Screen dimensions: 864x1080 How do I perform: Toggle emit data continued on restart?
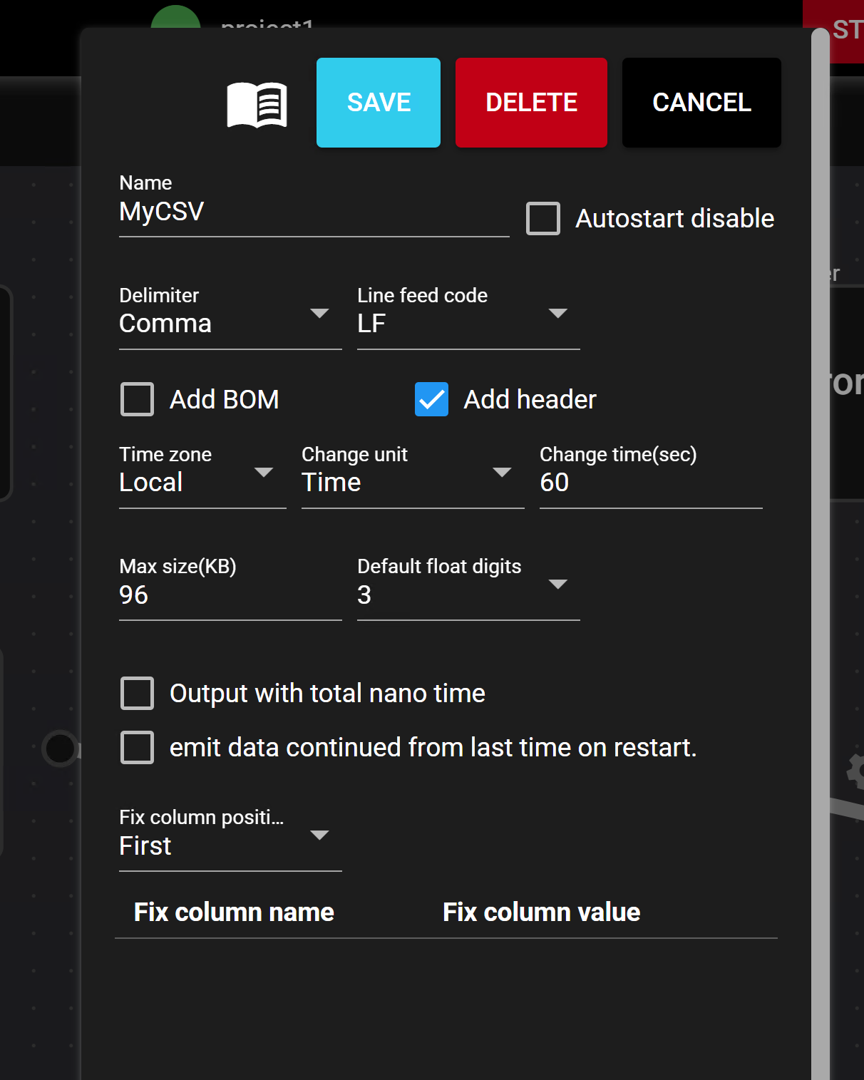[x=138, y=747]
